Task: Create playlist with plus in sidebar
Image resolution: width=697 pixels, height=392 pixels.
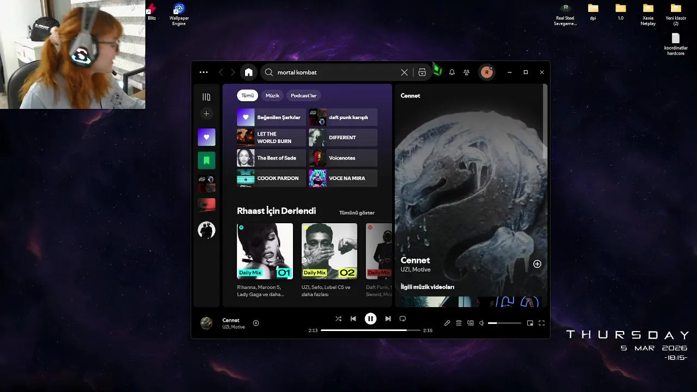Action: point(206,114)
